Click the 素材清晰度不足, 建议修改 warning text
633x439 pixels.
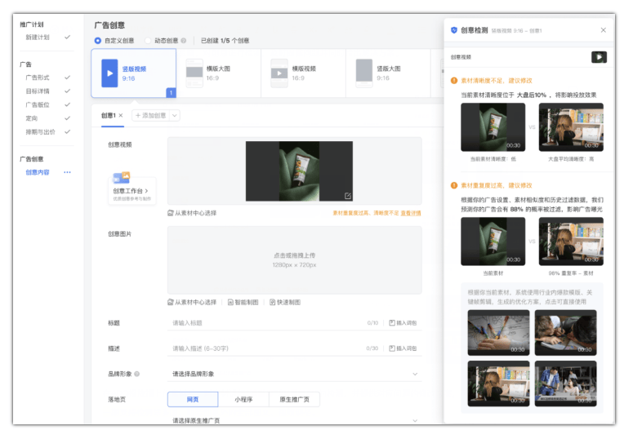pos(497,81)
